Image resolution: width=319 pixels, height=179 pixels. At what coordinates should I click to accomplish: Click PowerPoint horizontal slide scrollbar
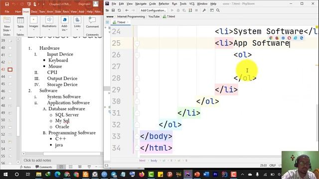[x=72, y=154]
